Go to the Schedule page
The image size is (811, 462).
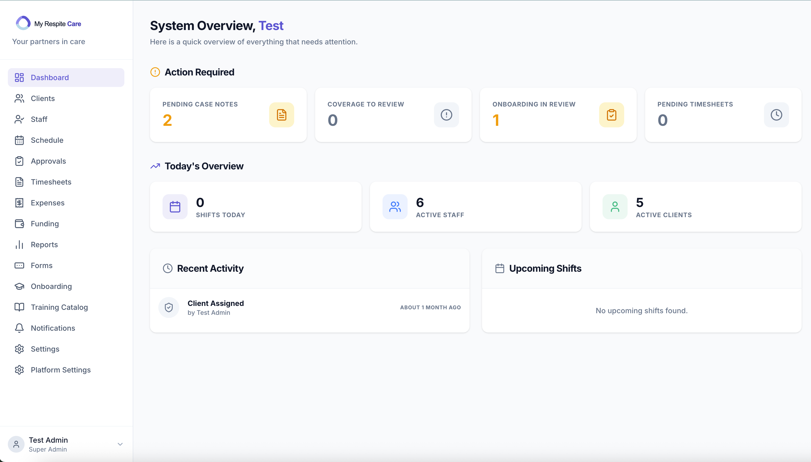pyautogui.click(x=66, y=140)
